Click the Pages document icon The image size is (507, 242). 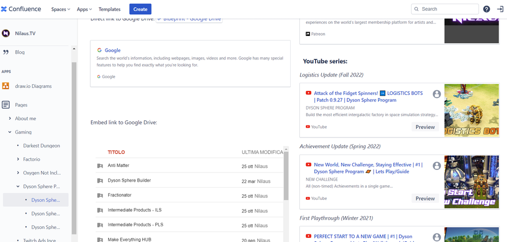pyautogui.click(x=6, y=105)
